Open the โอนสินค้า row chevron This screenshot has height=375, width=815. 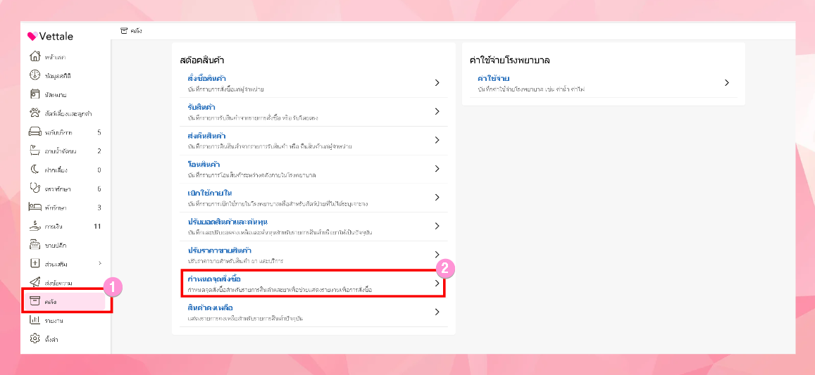pos(437,169)
